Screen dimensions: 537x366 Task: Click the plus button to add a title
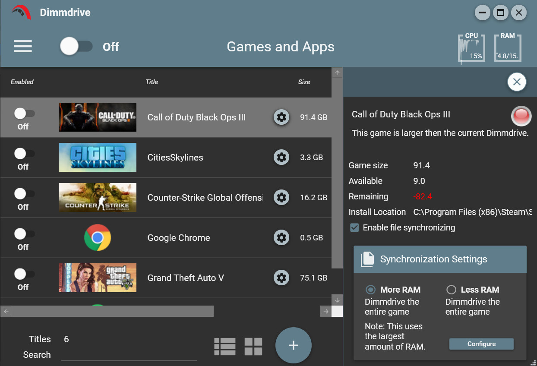coord(293,345)
